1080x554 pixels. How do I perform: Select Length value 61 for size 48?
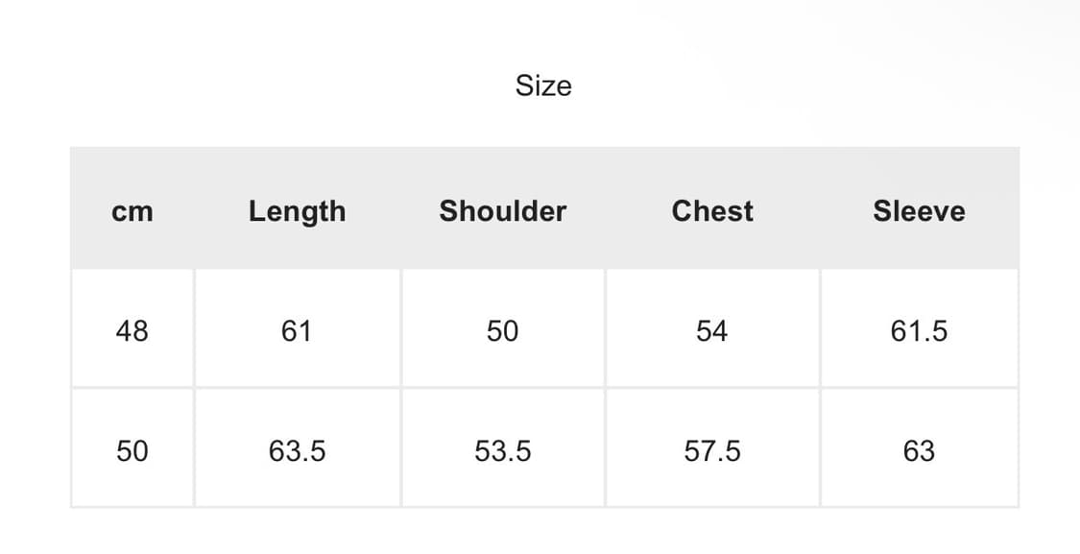297,331
